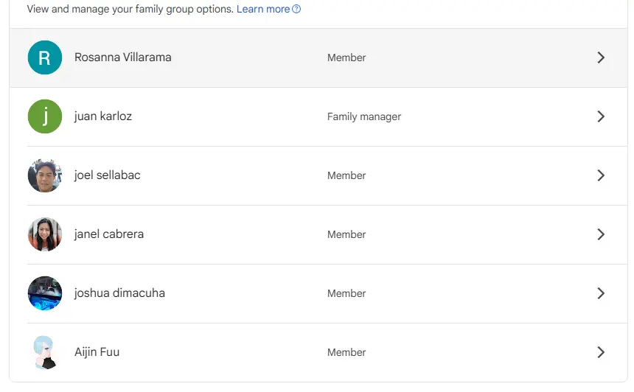
Task: Click janel cabrera's profile photo
Action: [x=45, y=234]
